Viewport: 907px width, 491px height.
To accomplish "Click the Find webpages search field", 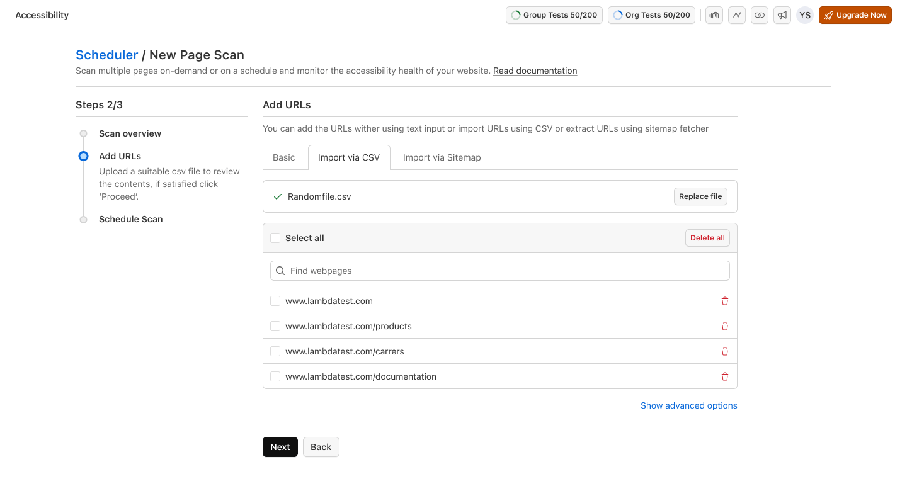I will pyautogui.click(x=500, y=271).
